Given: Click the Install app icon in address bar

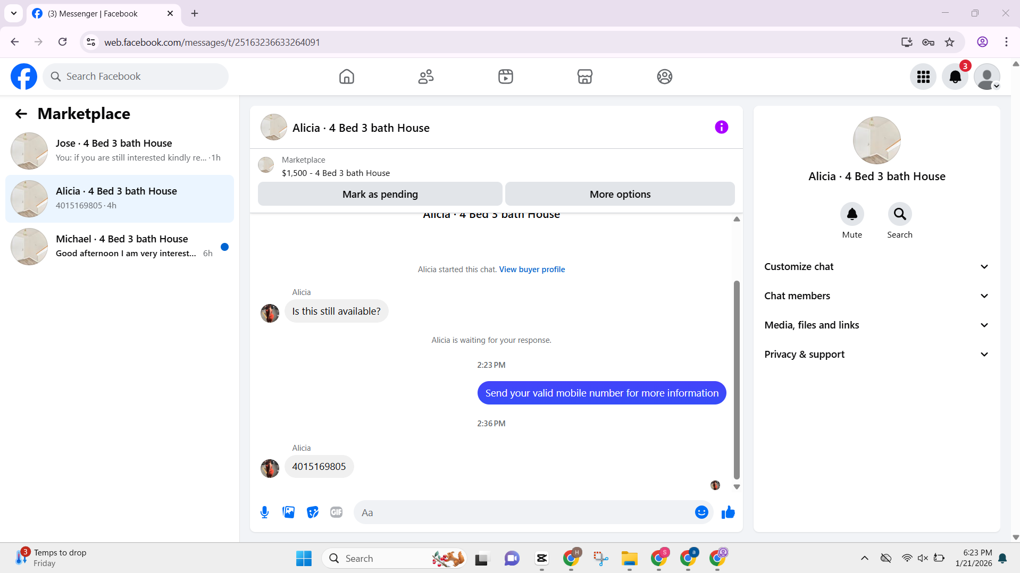Looking at the screenshot, I should [907, 42].
